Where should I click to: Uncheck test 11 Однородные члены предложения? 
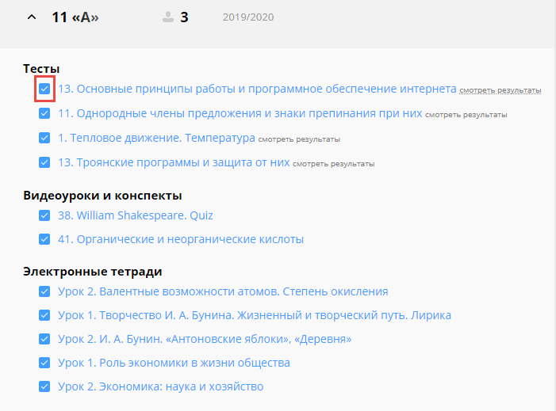(x=44, y=113)
